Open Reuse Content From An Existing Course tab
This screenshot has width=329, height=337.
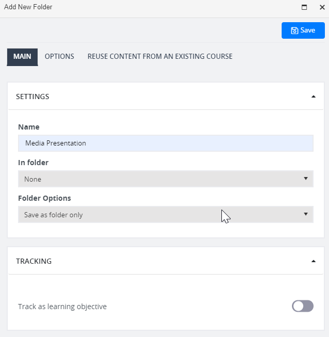160,57
